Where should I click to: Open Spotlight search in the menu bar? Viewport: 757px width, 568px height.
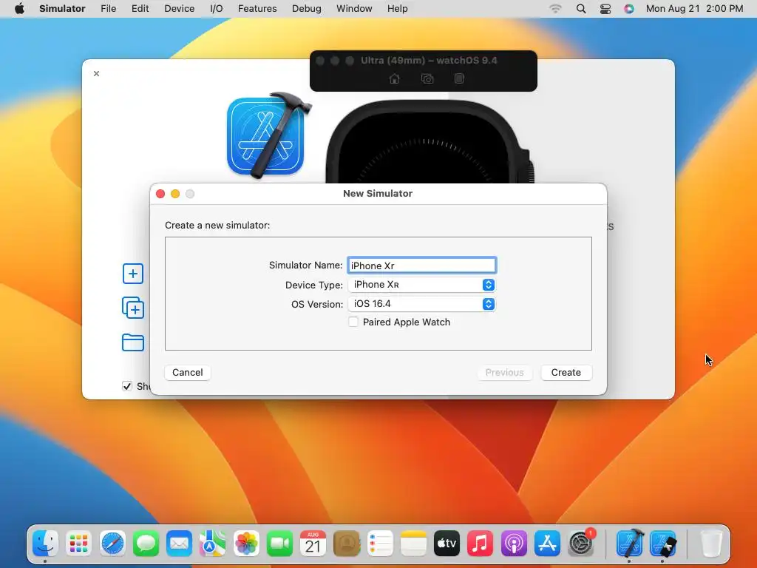(x=581, y=9)
